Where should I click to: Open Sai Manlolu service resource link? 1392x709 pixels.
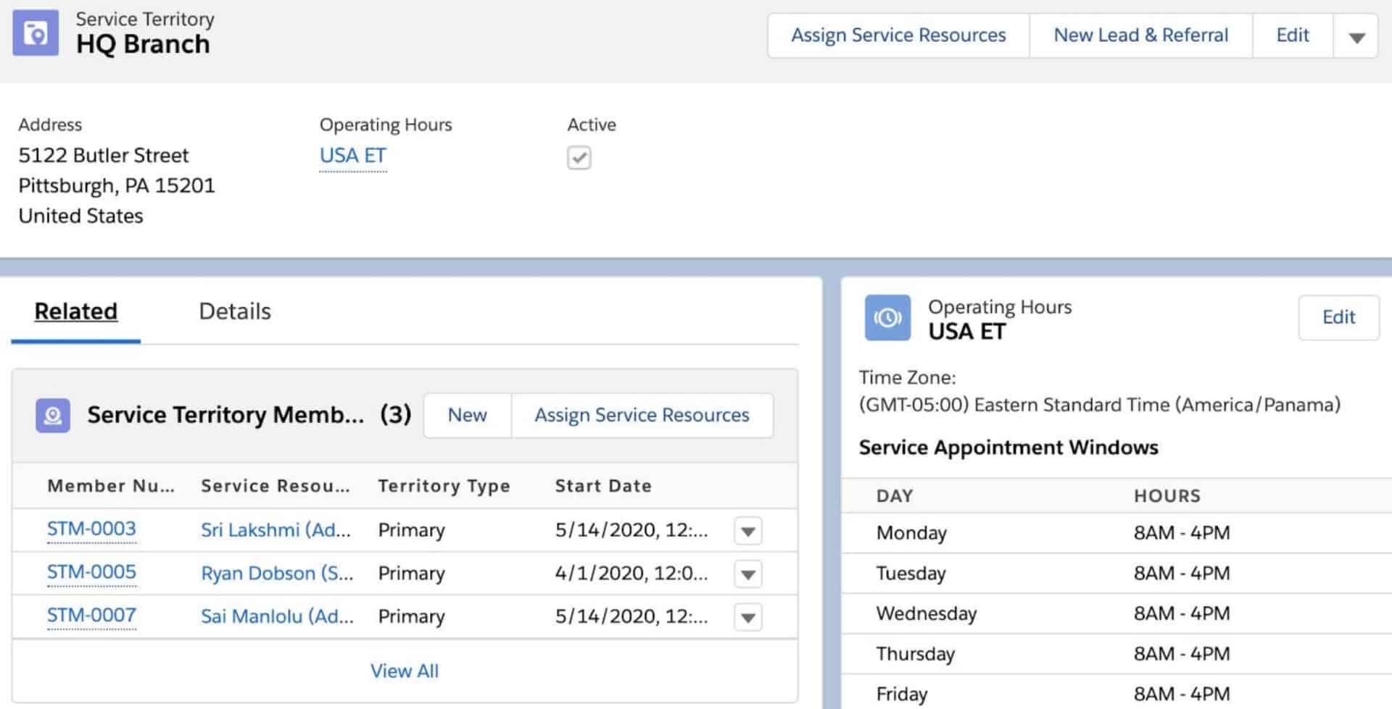(277, 616)
